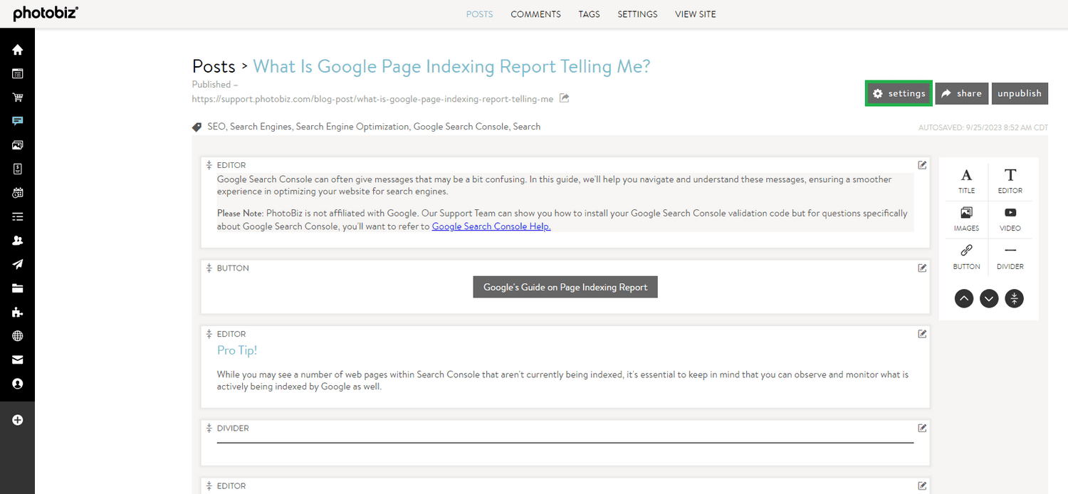Add a Video block to the post
Viewport: 1068px width, 494px height.
coord(1010,219)
